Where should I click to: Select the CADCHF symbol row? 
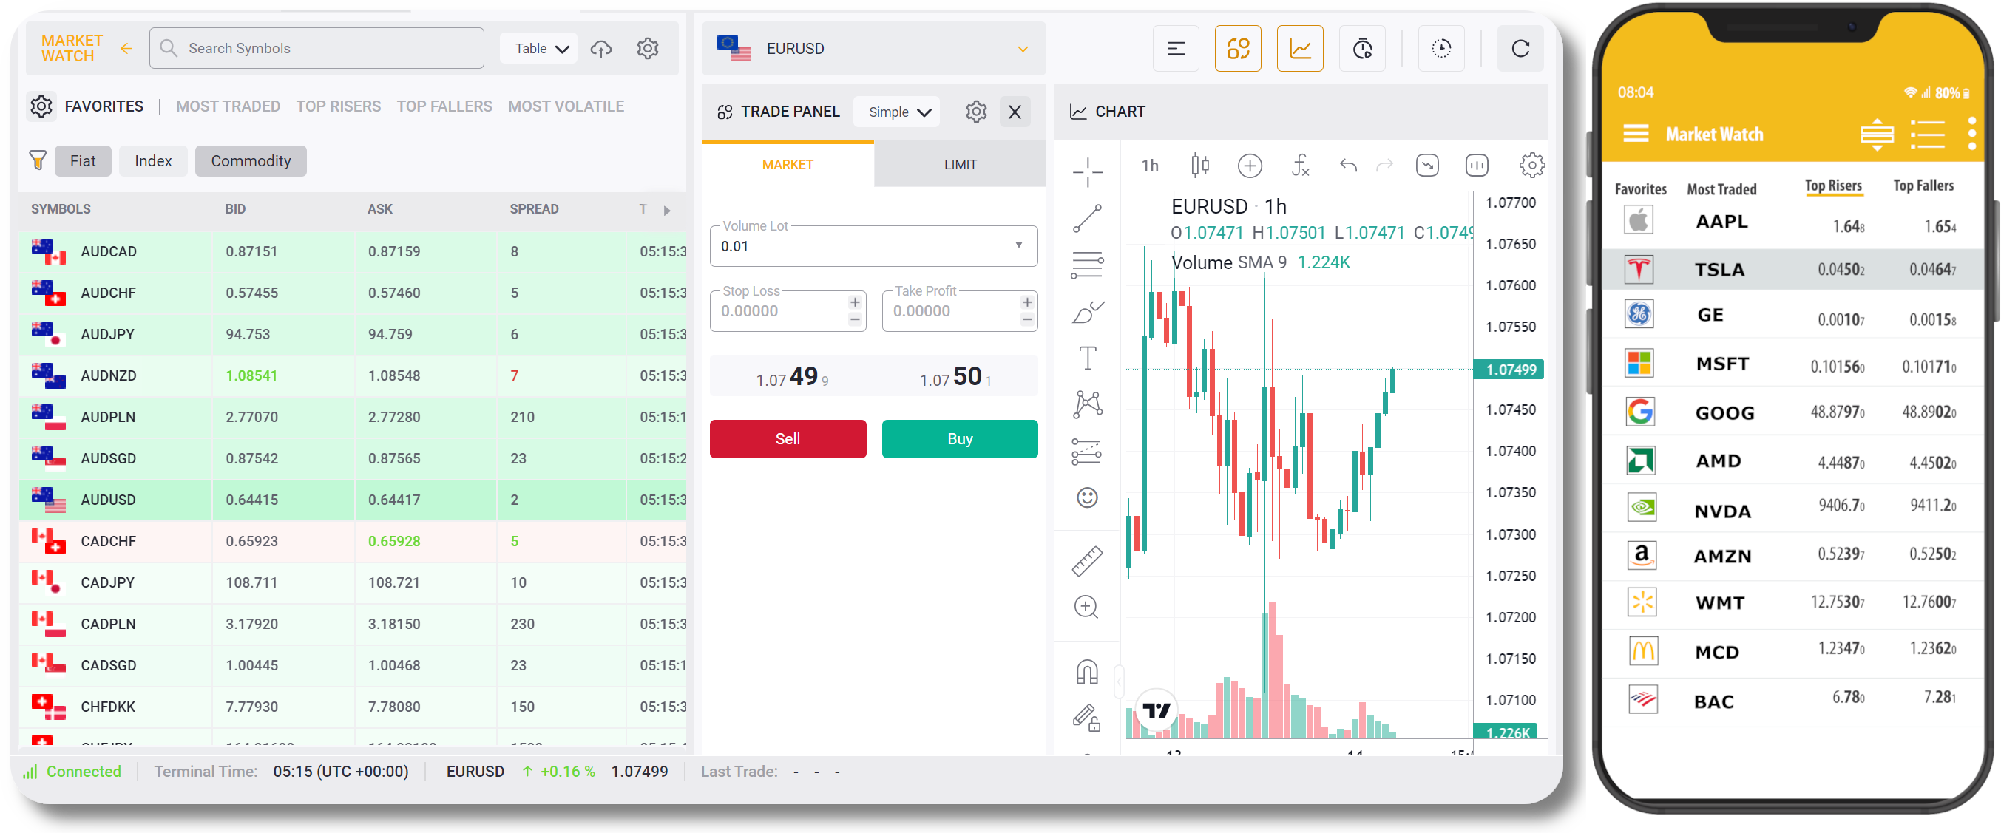point(353,540)
